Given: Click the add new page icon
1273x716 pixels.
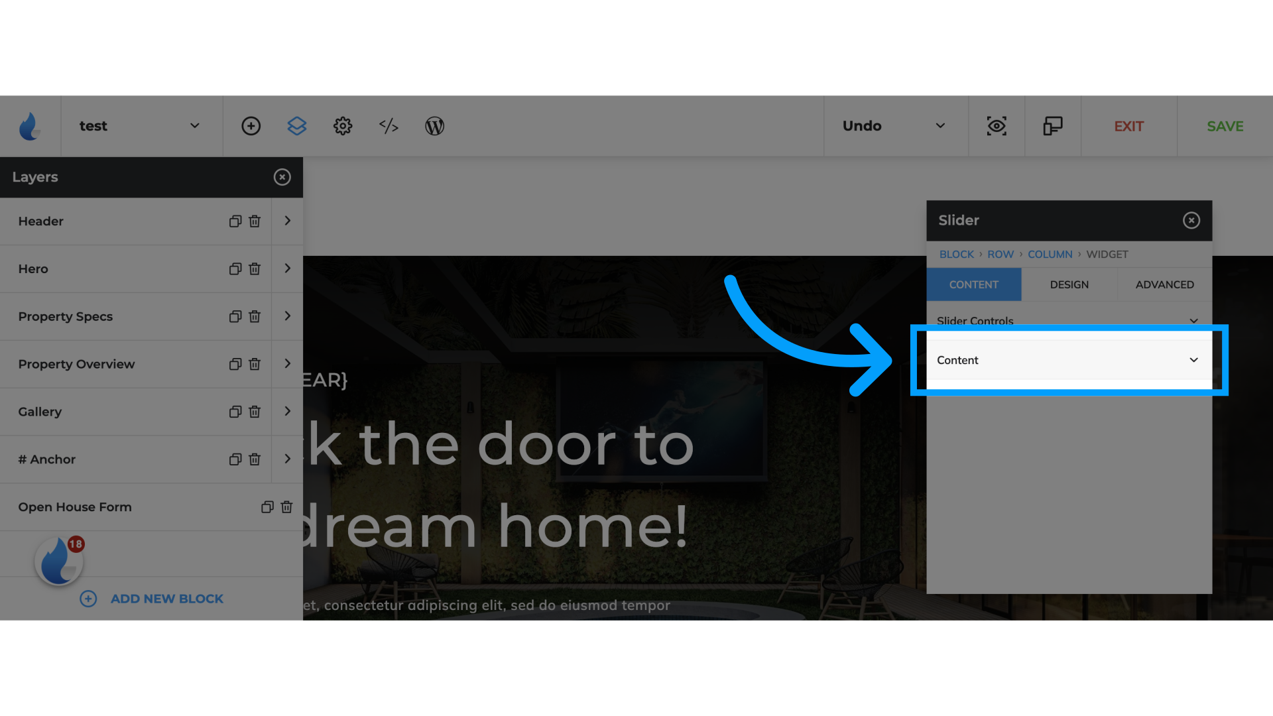Looking at the screenshot, I should coord(251,126).
